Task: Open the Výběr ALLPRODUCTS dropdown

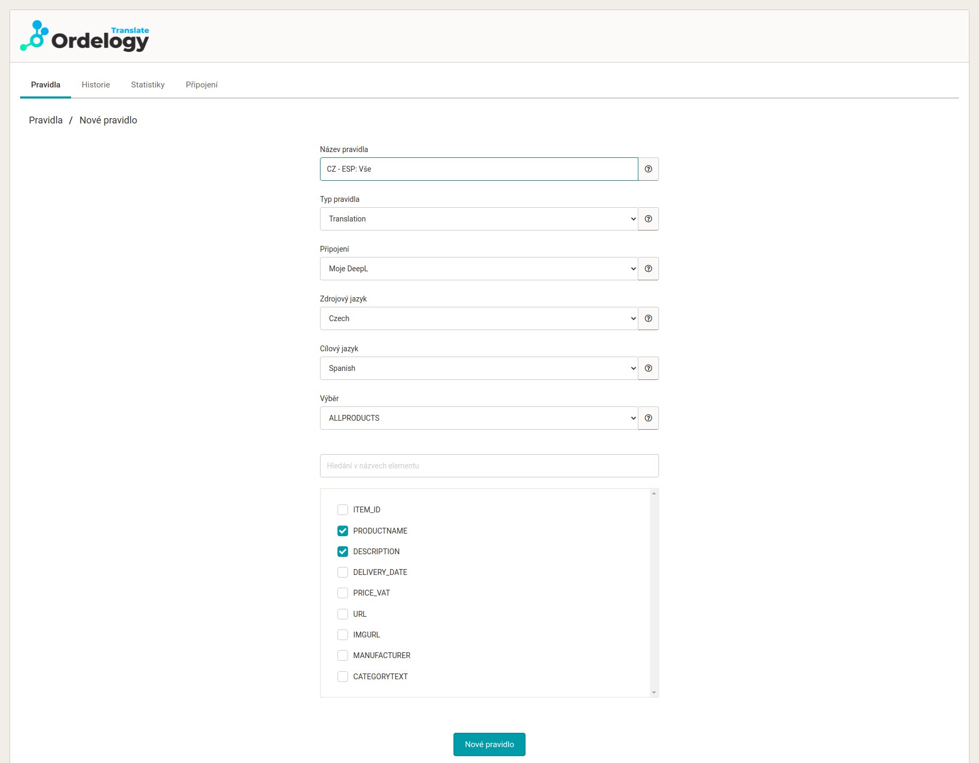Action: (478, 418)
